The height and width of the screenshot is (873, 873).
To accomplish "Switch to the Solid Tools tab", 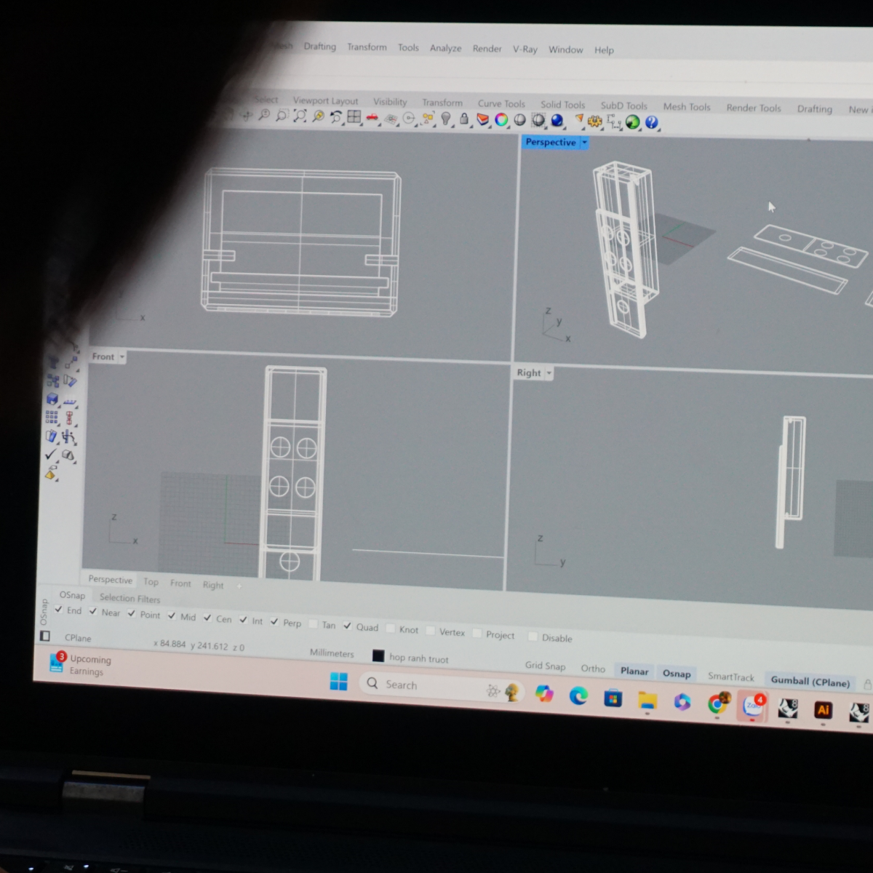I will coord(562,105).
